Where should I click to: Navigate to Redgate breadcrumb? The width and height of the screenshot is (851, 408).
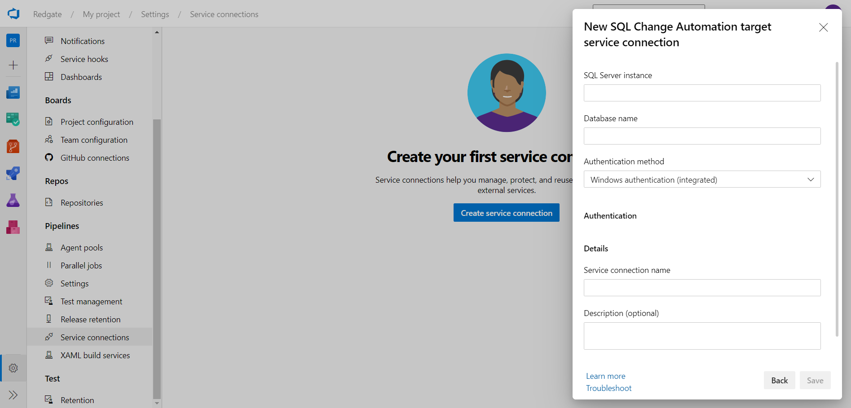pos(48,14)
